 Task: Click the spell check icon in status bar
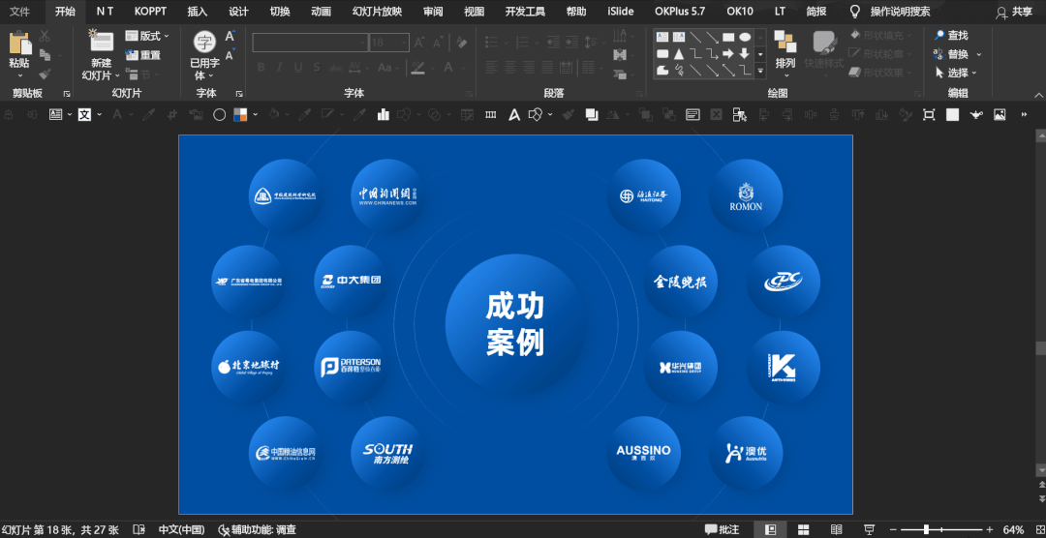click(x=138, y=530)
